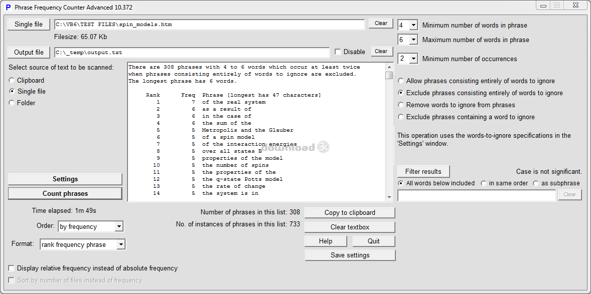Select Exclude phrases consisting entirely of ignore words
This screenshot has width=591, height=294.
401,93
